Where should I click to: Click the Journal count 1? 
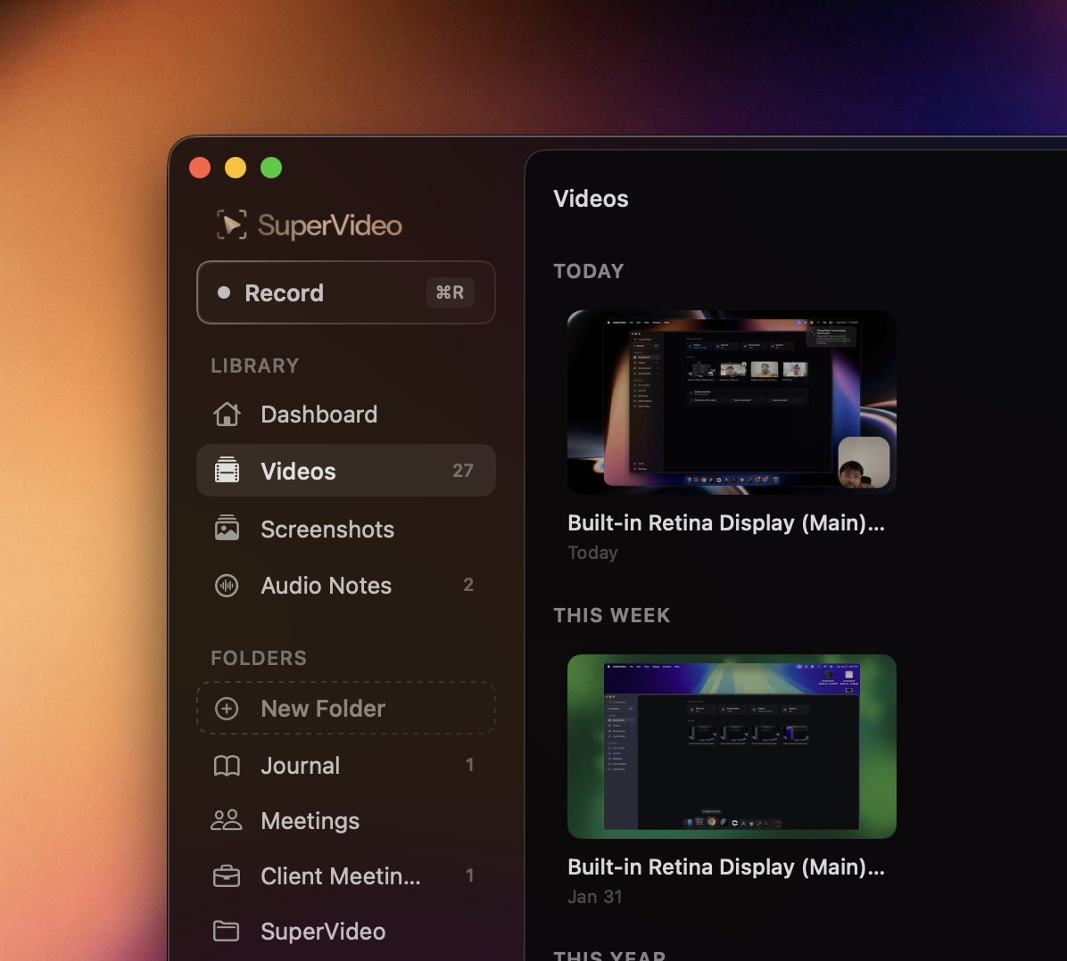pyautogui.click(x=469, y=765)
